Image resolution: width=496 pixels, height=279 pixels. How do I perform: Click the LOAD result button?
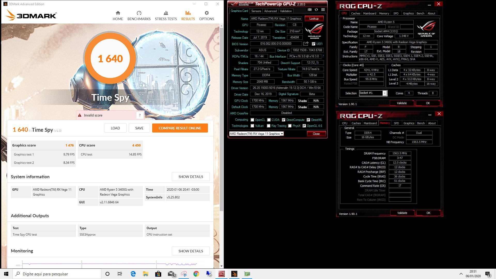click(115, 128)
